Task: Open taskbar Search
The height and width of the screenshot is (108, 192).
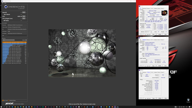Action: pos(4,107)
